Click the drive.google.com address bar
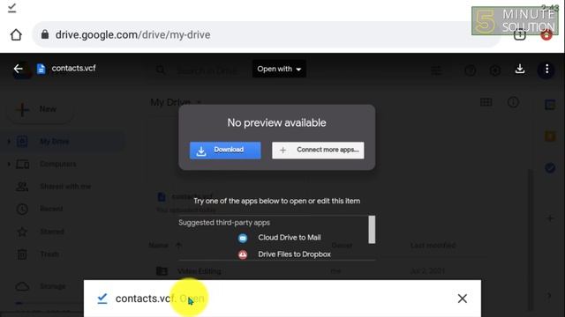The height and width of the screenshot is (317, 565). pyautogui.click(x=267, y=35)
